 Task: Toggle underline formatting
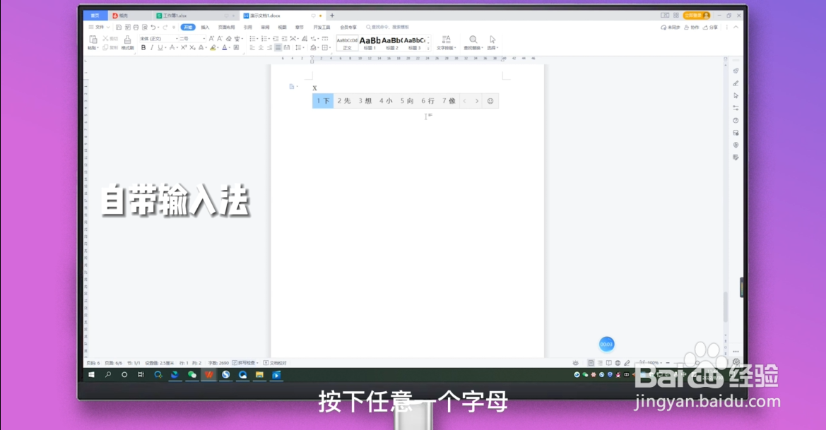point(160,48)
